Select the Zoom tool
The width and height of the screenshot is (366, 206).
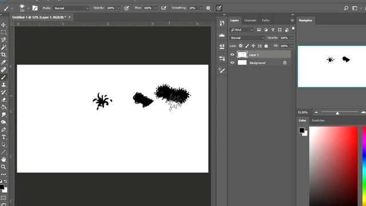pos(3,167)
